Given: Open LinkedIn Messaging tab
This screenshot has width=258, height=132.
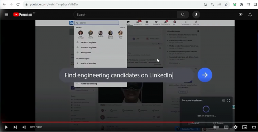Looking at the screenshot, I should [x=156, y=23].
